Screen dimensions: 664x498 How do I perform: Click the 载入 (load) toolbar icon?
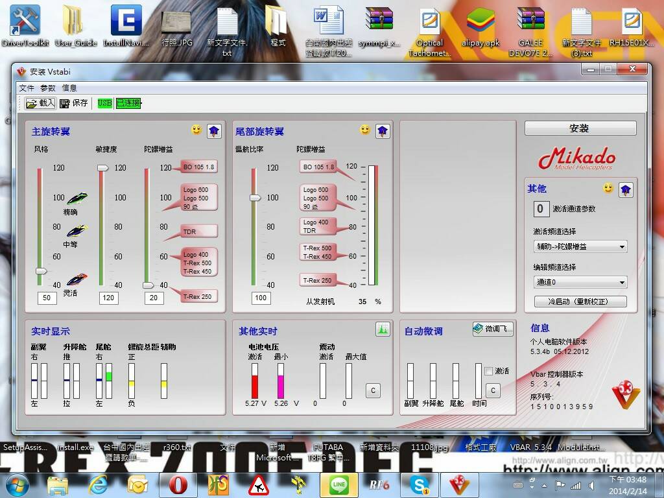pyautogui.click(x=40, y=103)
